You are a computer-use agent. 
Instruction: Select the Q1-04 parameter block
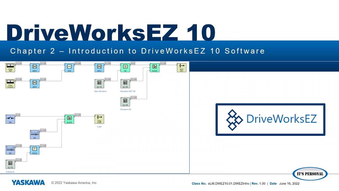(125, 102)
